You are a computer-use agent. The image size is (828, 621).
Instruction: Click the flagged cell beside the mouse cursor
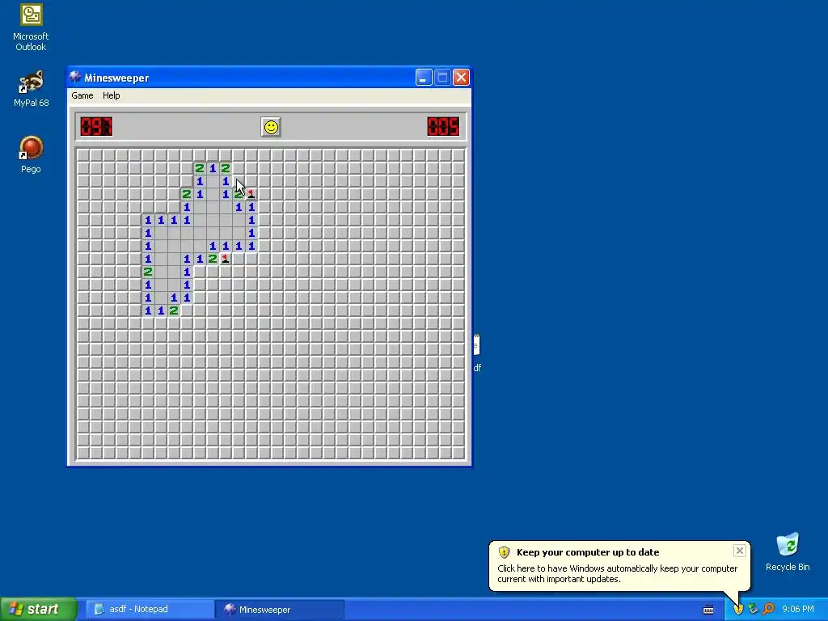(251, 194)
